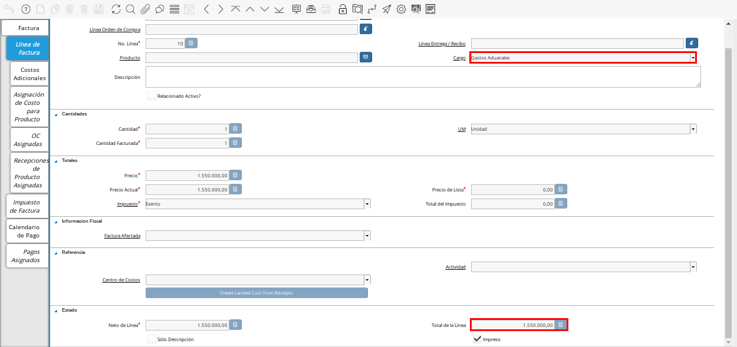Click into the Descripción text area
737x347 pixels.
pyautogui.click(x=422, y=77)
